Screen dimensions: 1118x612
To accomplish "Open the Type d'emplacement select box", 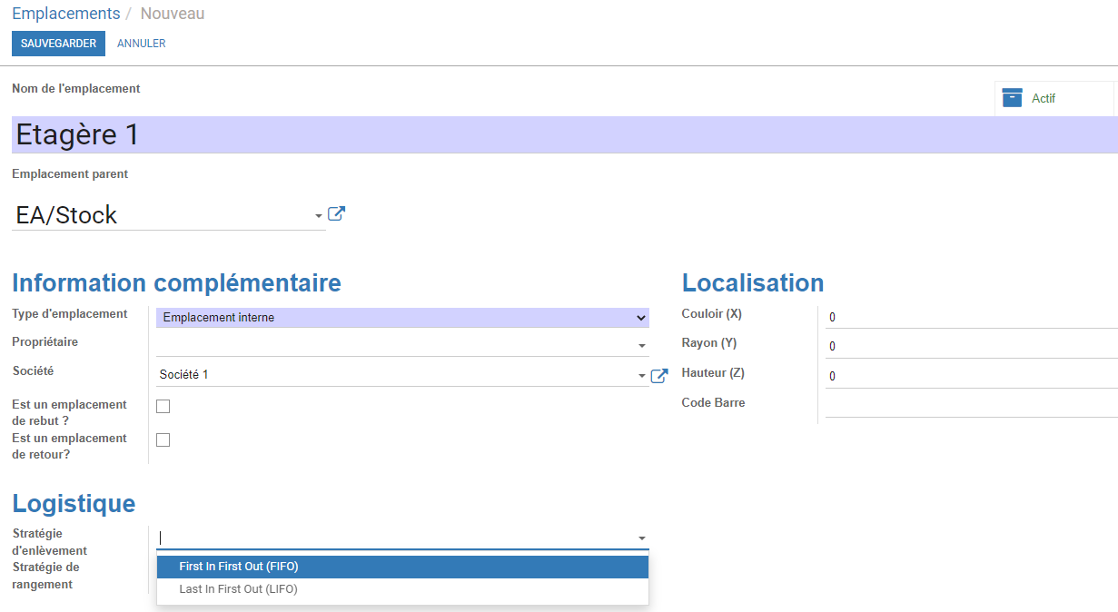I will point(403,318).
